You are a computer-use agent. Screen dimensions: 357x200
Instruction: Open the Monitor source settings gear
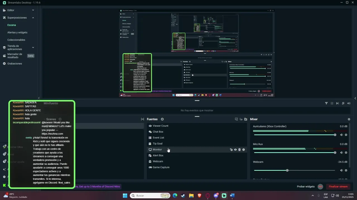click(243, 150)
